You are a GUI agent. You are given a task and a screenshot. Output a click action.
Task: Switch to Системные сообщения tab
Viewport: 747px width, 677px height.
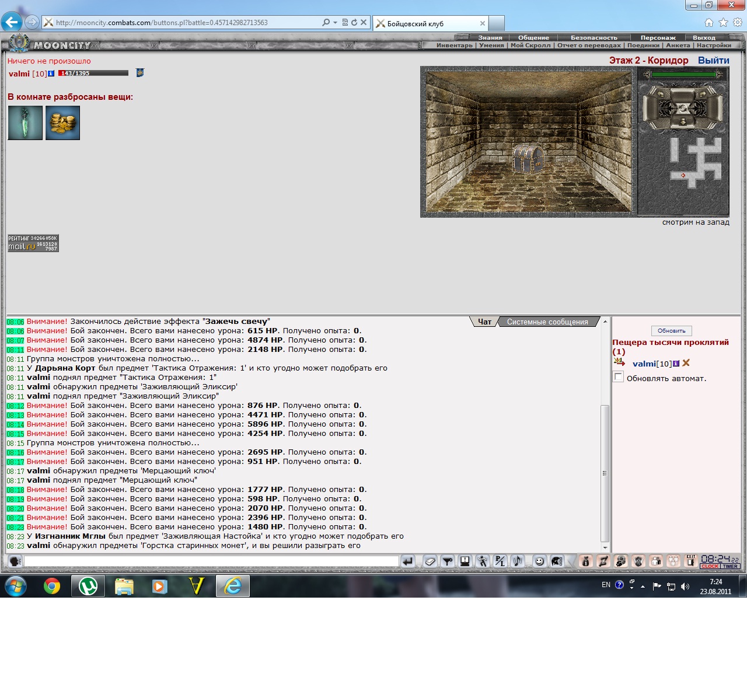coord(547,322)
